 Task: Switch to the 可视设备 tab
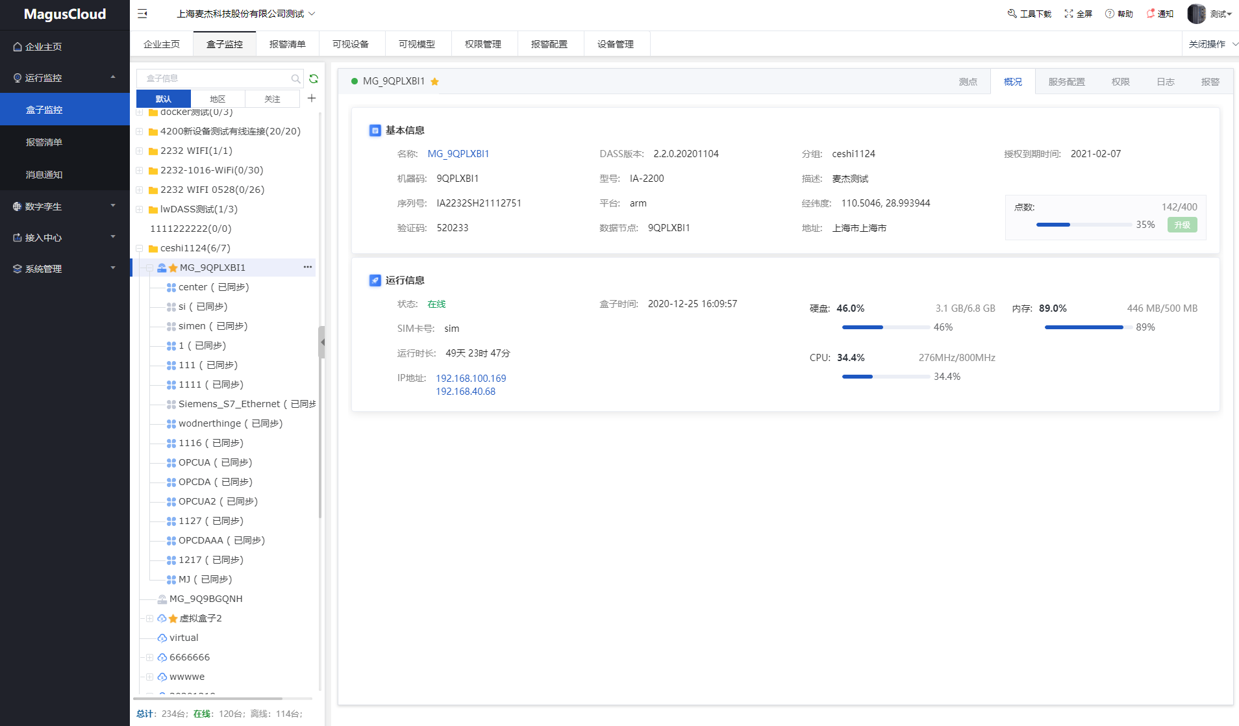351,44
